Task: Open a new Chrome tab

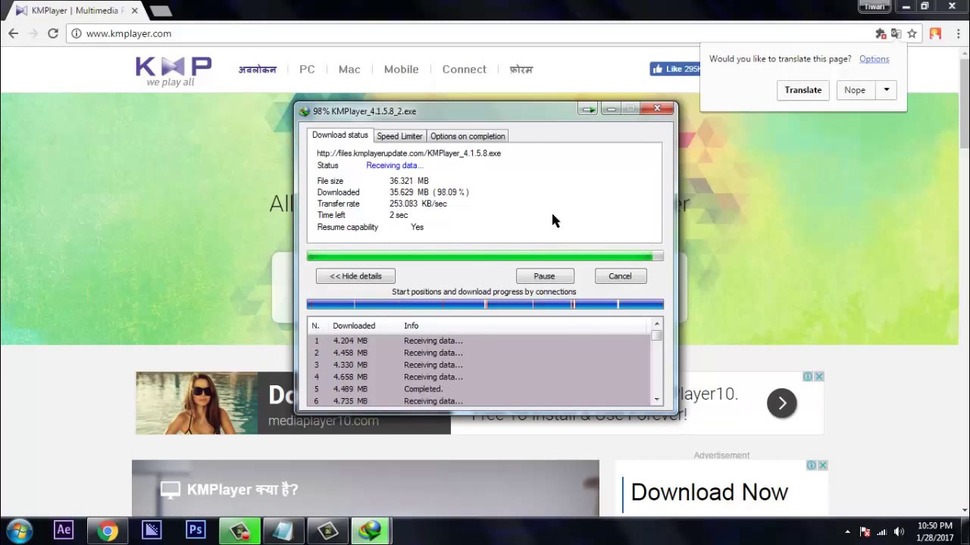Action: 161,11
